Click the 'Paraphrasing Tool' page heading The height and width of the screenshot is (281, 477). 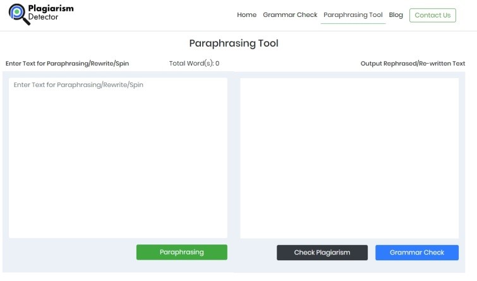click(233, 43)
